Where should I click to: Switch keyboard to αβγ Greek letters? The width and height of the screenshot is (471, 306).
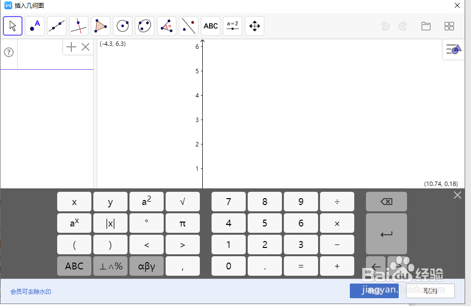pos(147,266)
